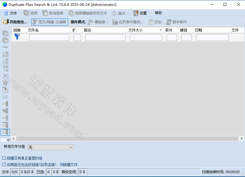Enable the hide soft-link paths checkbox

coord(4,164)
